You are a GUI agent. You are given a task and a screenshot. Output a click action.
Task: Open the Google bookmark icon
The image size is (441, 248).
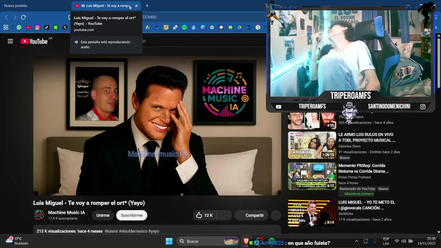click(258, 27)
